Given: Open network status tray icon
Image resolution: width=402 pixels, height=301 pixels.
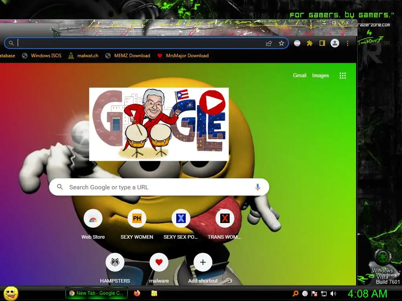Looking at the screenshot, I should tap(324, 294).
